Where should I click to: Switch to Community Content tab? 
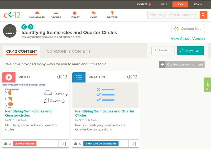click(x=69, y=51)
